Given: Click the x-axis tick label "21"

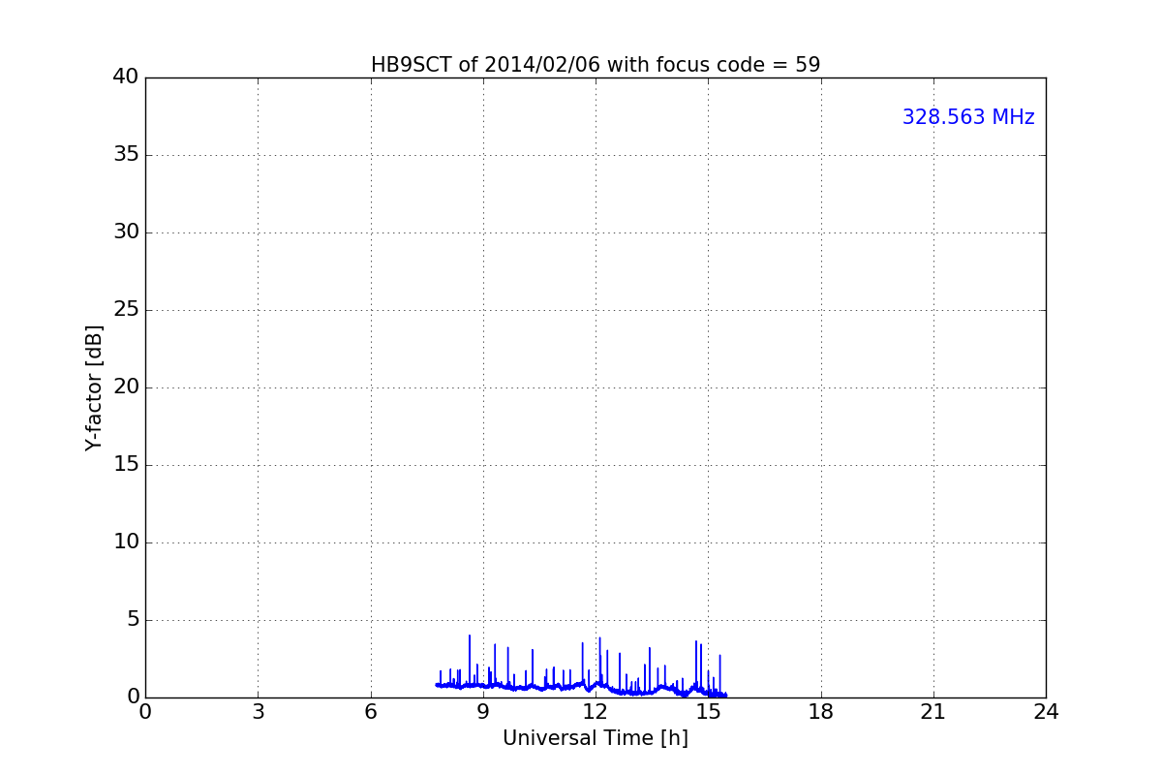Looking at the screenshot, I should pyautogui.click(x=933, y=712).
